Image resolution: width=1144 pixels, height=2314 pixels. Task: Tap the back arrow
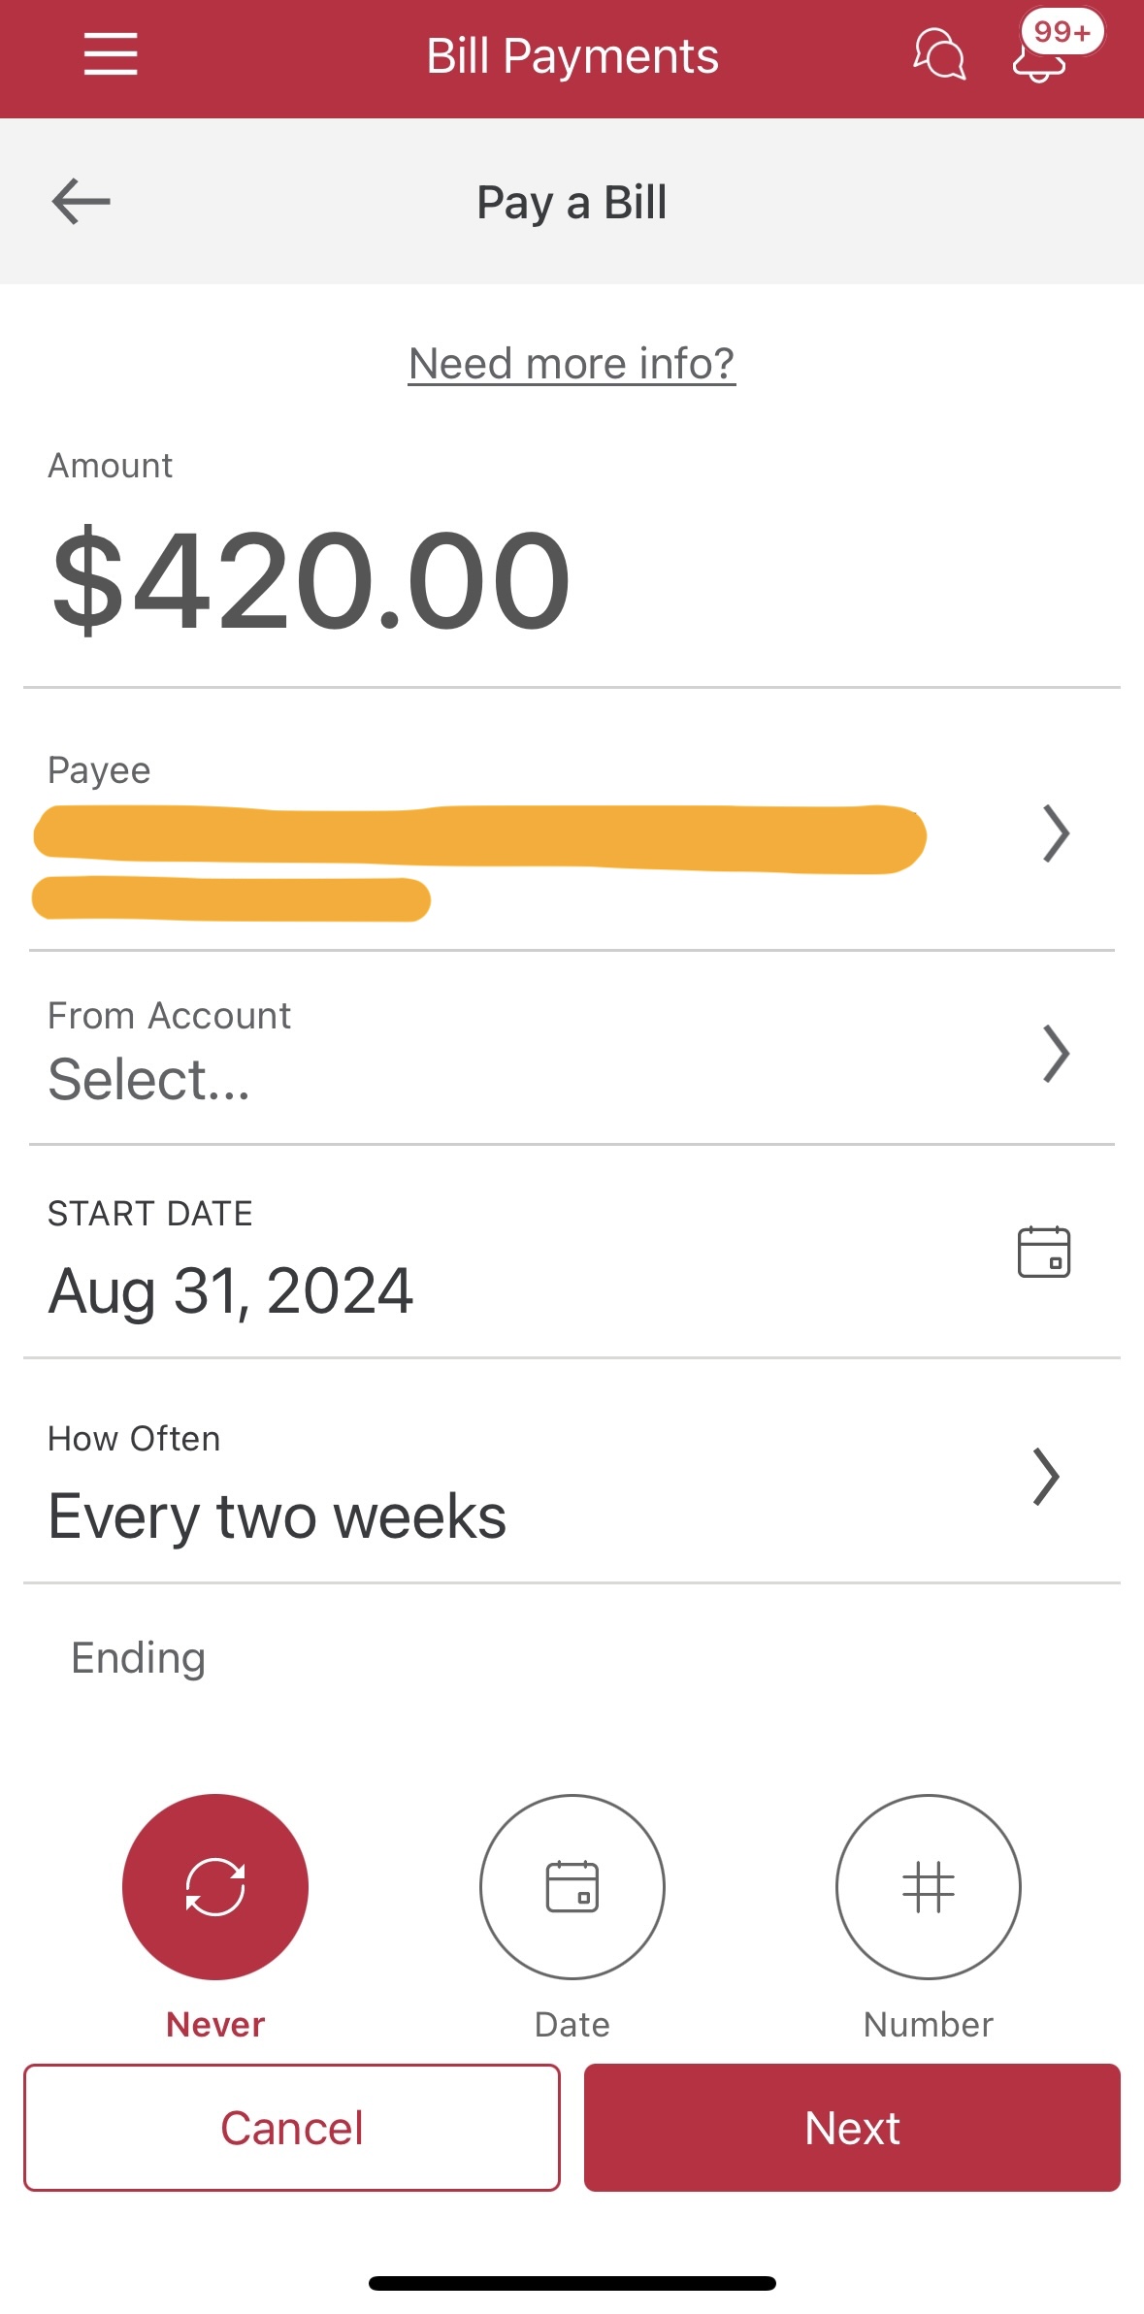(x=81, y=202)
